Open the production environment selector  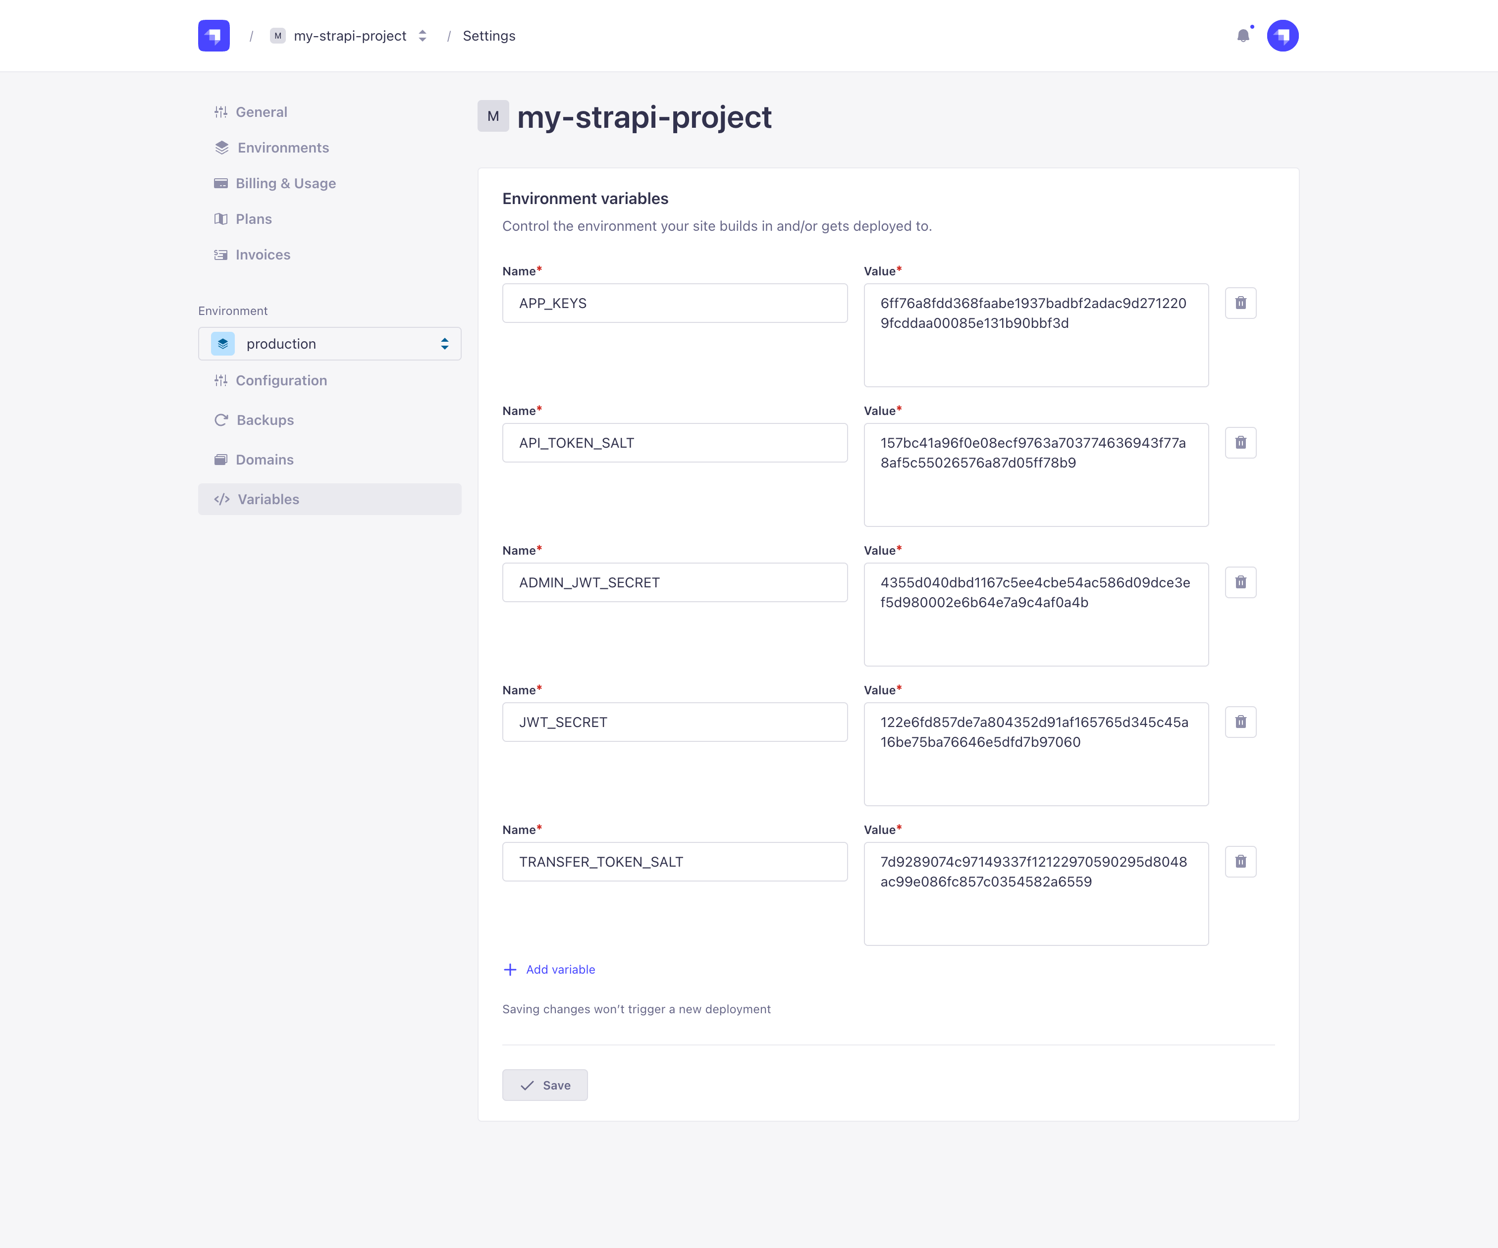pos(329,344)
